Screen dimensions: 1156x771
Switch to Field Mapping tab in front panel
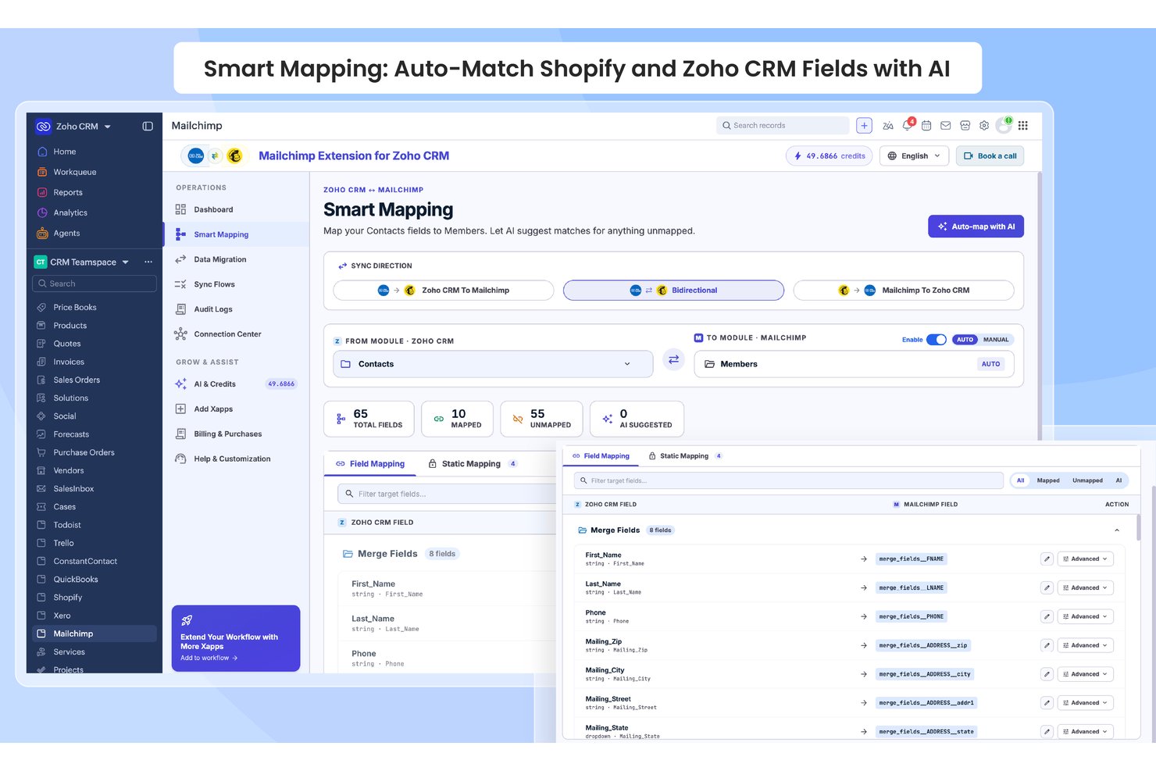click(x=601, y=456)
